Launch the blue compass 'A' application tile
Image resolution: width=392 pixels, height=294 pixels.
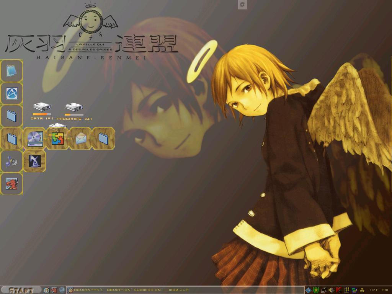point(11,93)
